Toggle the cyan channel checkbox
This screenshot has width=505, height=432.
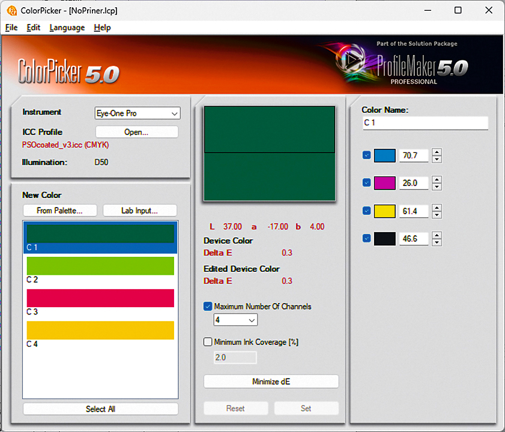pyautogui.click(x=366, y=155)
